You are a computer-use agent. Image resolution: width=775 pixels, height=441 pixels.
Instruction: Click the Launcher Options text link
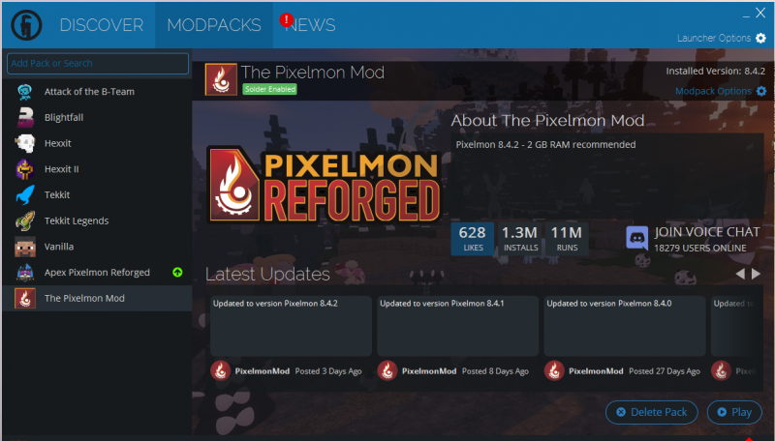[714, 38]
